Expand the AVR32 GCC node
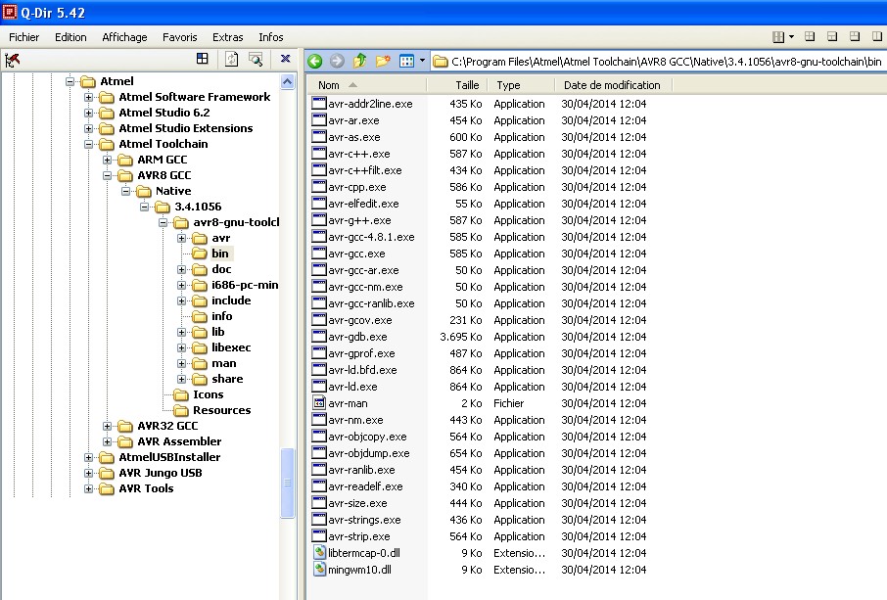887x600 pixels. pos(107,426)
